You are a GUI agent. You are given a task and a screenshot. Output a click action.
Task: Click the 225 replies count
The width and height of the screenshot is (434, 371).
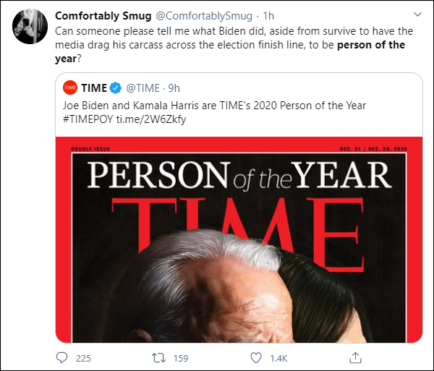(83, 357)
